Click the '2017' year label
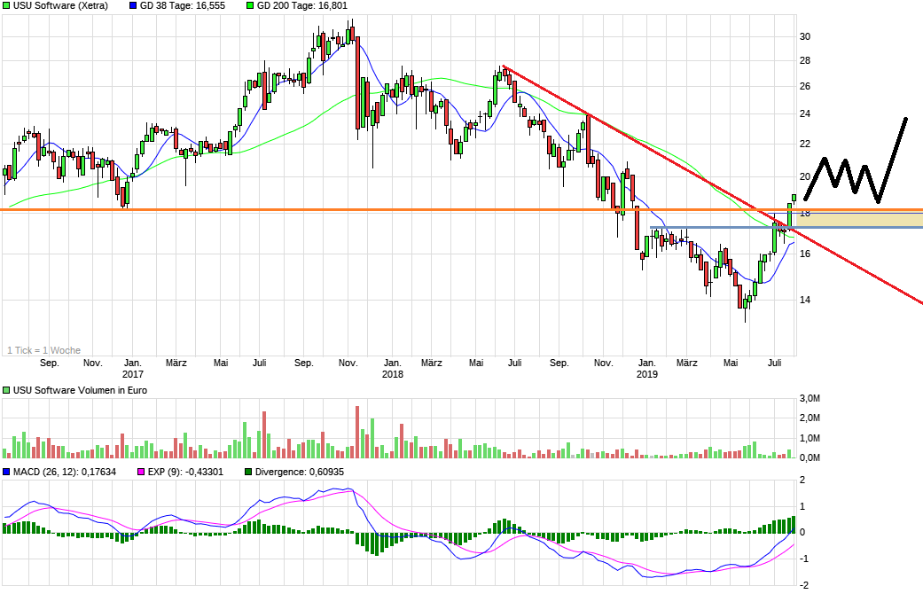Image resolution: width=923 pixels, height=594 pixels. pos(132,374)
